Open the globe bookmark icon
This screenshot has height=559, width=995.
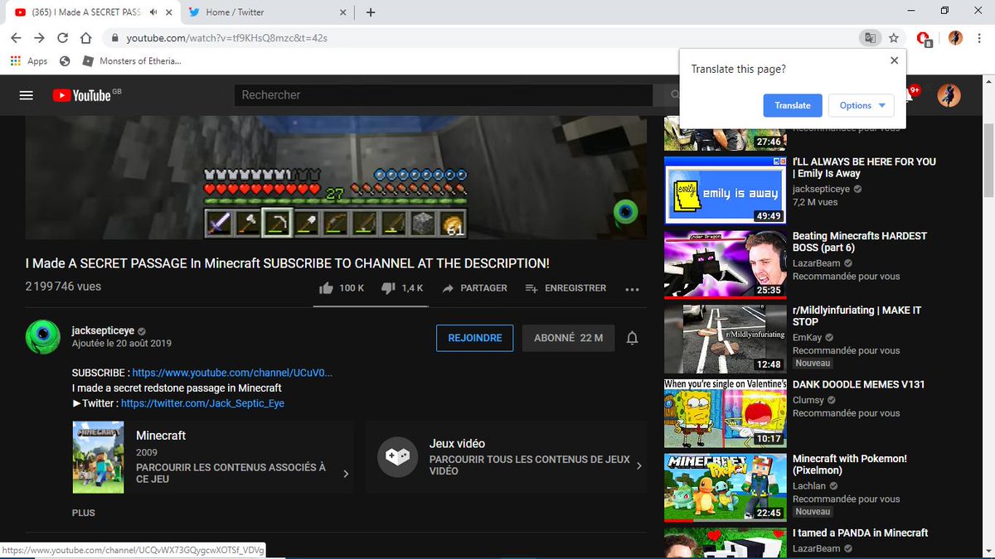point(66,60)
